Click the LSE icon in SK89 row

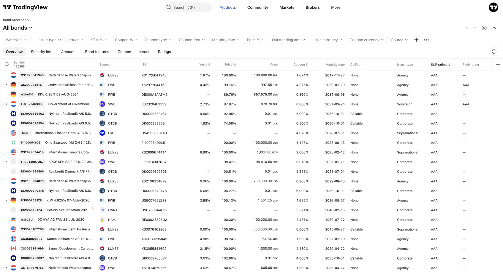coord(102,133)
